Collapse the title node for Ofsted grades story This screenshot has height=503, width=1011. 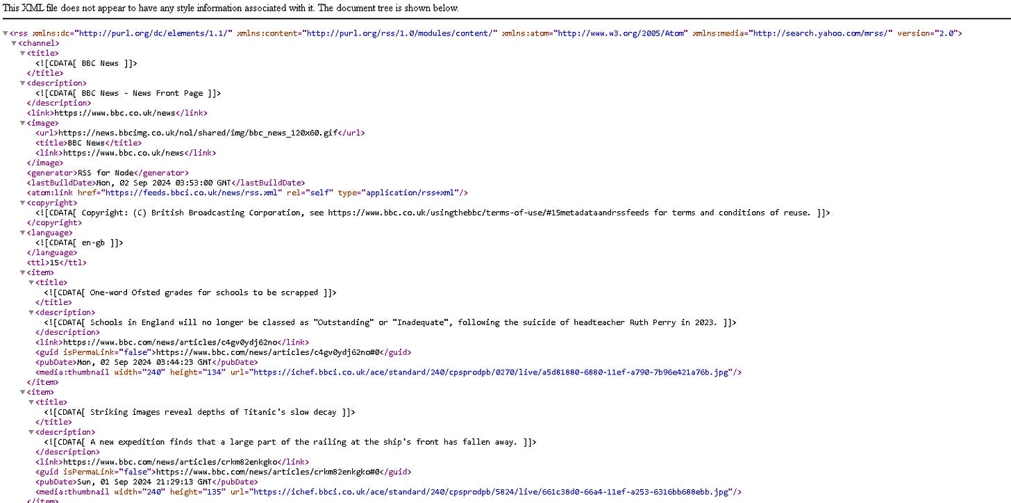click(31, 283)
